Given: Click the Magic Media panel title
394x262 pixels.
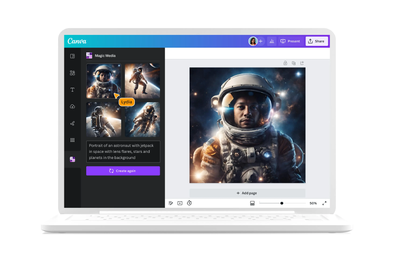Looking at the screenshot, I should [105, 55].
